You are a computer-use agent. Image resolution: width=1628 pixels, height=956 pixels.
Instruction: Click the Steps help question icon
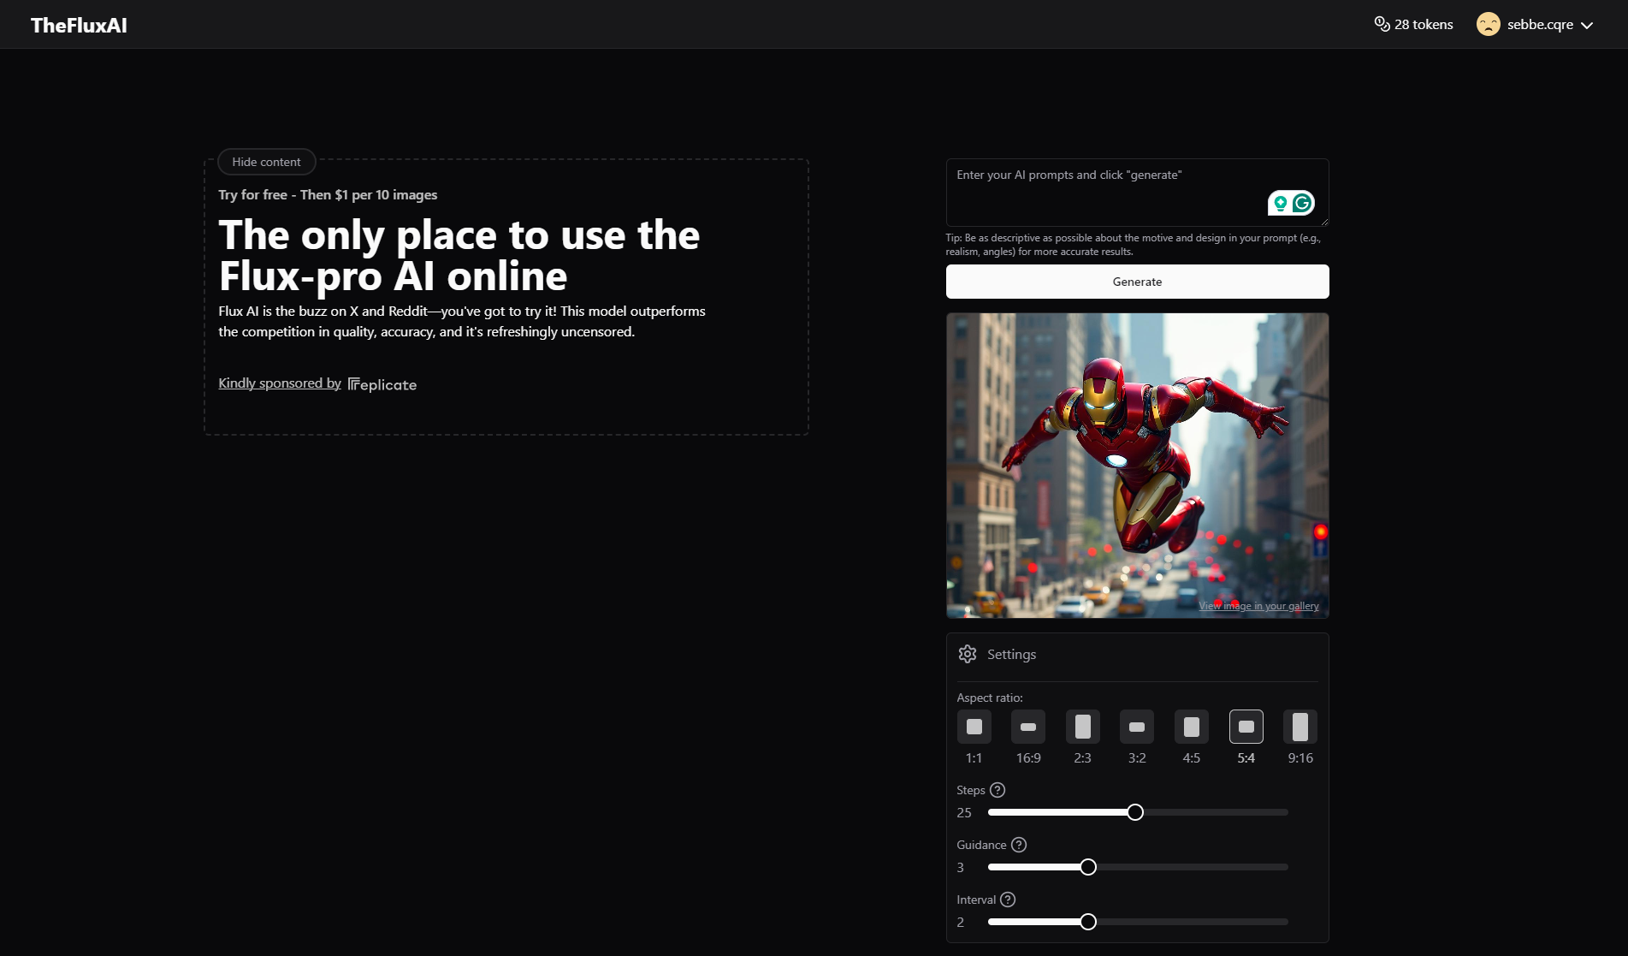(x=998, y=790)
